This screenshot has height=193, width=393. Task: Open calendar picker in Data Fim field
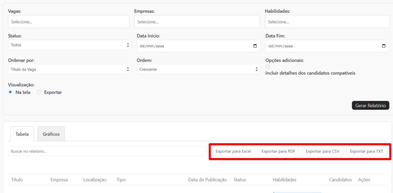point(384,46)
